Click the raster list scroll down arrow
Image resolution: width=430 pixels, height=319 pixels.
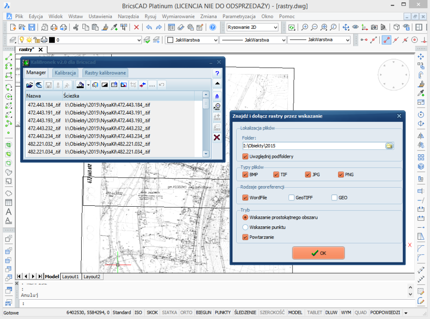pos(206,153)
